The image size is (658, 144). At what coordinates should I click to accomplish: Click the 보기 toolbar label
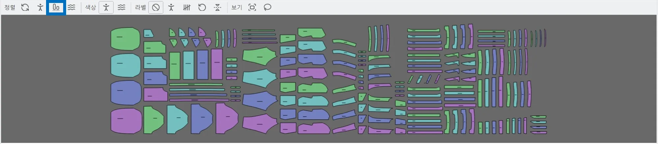(x=237, y=7)
